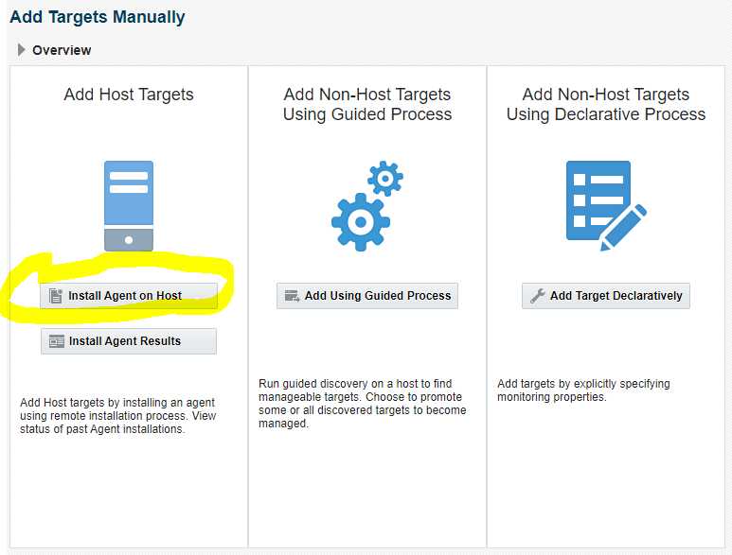Click Add Non-Host Targets Using Guided Process heading
The image size is (732, 555).
tap(367, 104)
